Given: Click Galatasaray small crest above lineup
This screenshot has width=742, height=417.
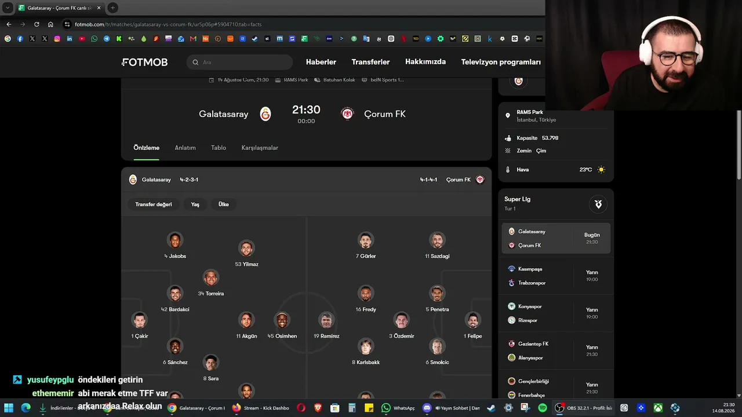Looking at the screenshot, I should 133,180.
